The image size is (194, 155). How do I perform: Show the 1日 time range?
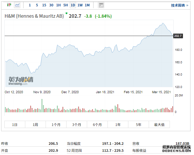[15, 125]
